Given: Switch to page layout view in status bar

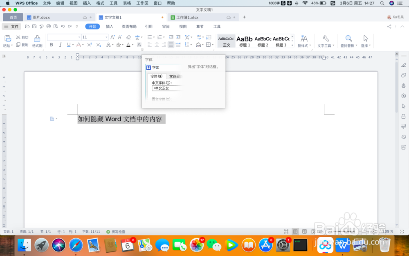Looking at the screenshot, I should point(295,231).
